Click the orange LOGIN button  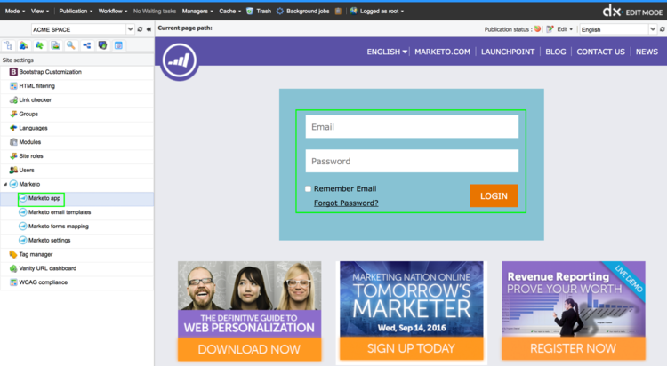494,196
